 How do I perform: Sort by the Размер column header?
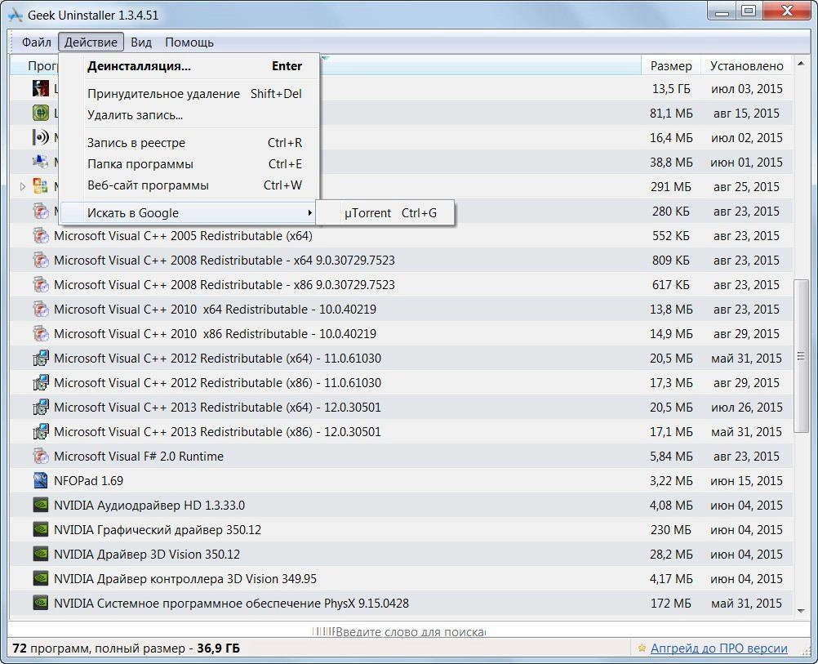click(x=671, y=66)
